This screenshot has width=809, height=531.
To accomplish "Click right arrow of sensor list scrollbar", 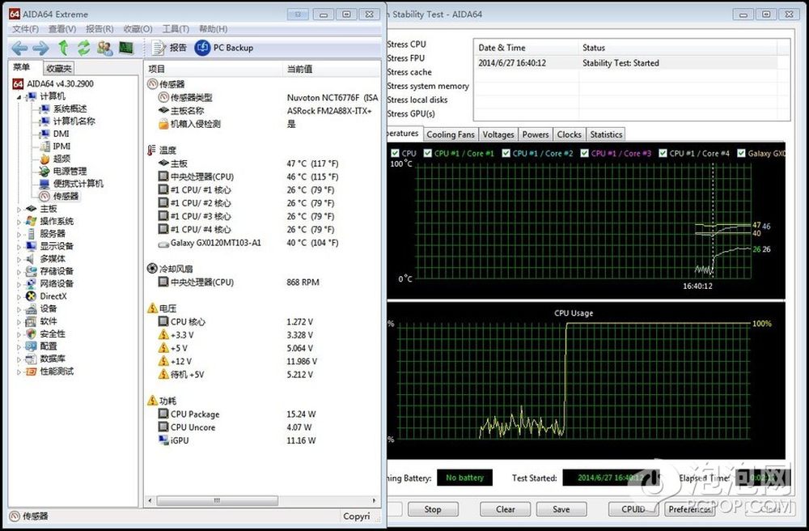I will 375,500.
